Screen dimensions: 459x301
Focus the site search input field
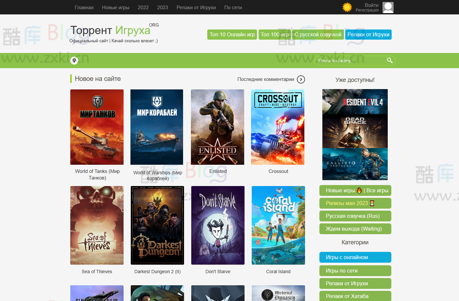tap(350, 61)
